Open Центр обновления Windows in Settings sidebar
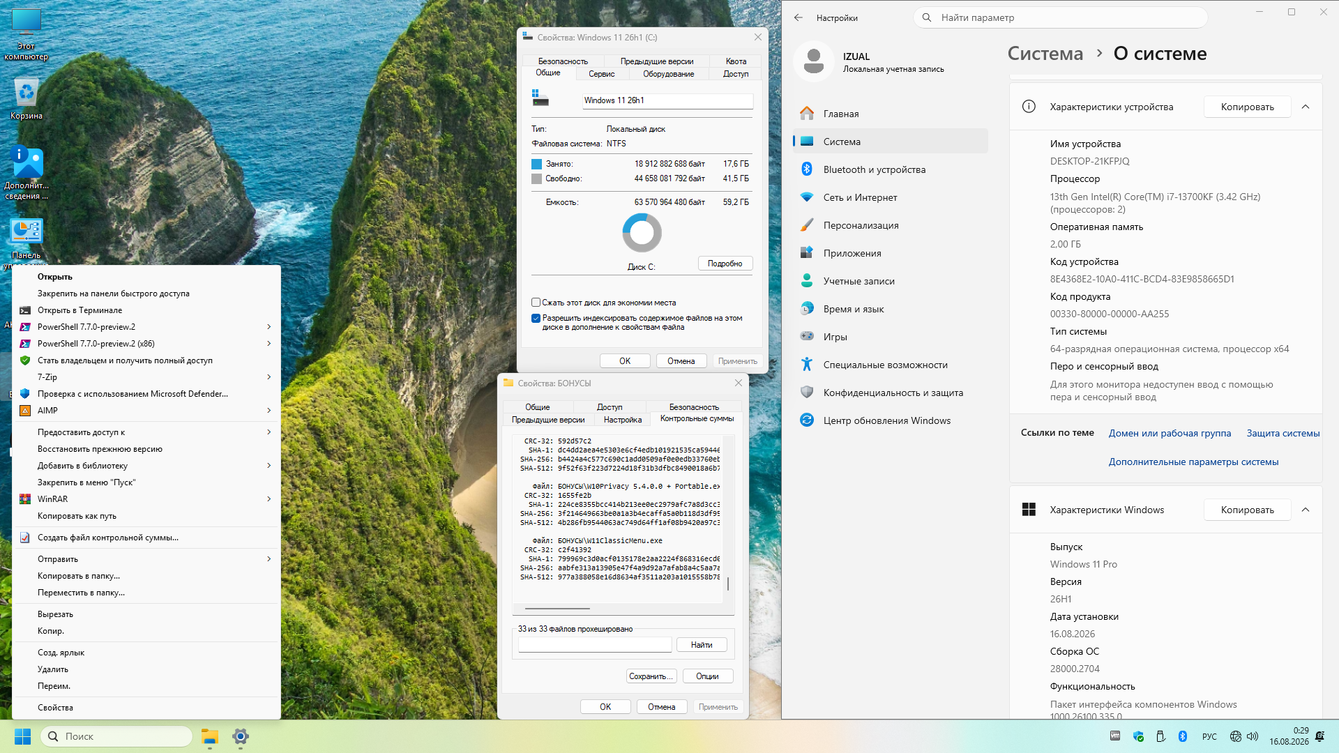Viewport: 1339px width, 753px height. (x=891, y=420)
